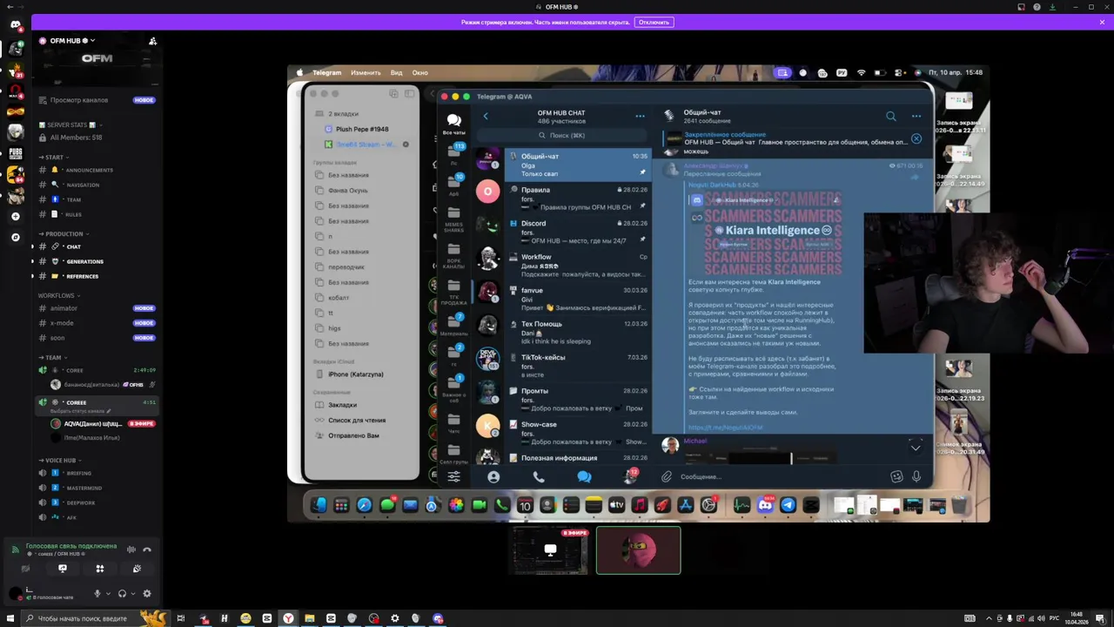Collapse the PRODUCTION category
The width and height of the screenshot is (1114, 627).
click(x=63, y=233)
